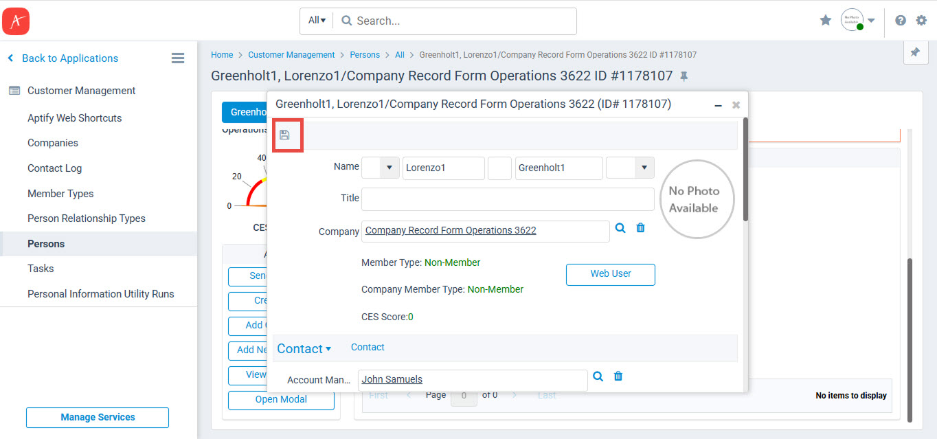
Task: Click Persons in the breadcrumb
Action: pyautogui.click(x=365, y=55)
